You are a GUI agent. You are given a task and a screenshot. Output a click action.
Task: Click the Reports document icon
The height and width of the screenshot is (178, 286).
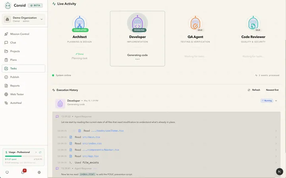coord(6,86)
